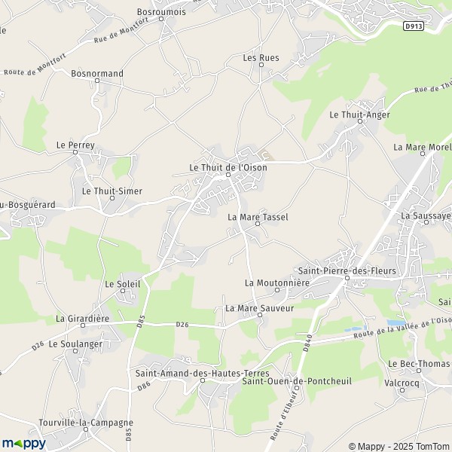The image size is (452, 452).
Task: Click the Mappy TomTom copyright text
Action: (x=400, y=447)
